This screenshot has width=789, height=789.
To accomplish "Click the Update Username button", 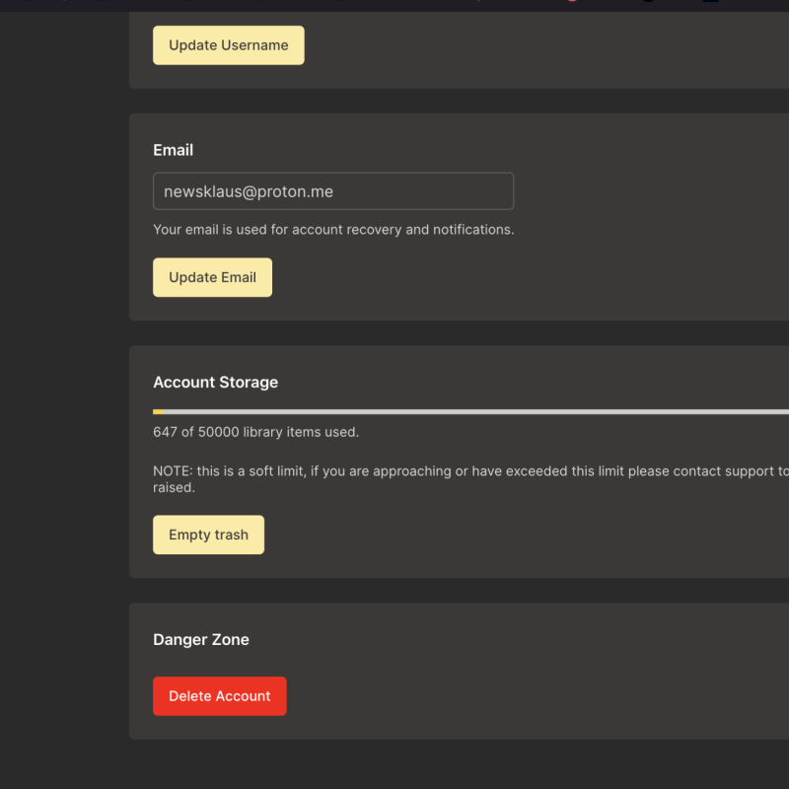I will point(228,45).
